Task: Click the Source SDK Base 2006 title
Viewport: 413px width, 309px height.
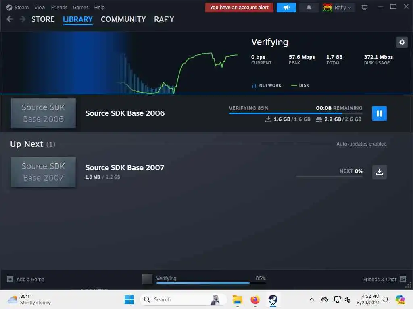Action: tap(125, 113)
